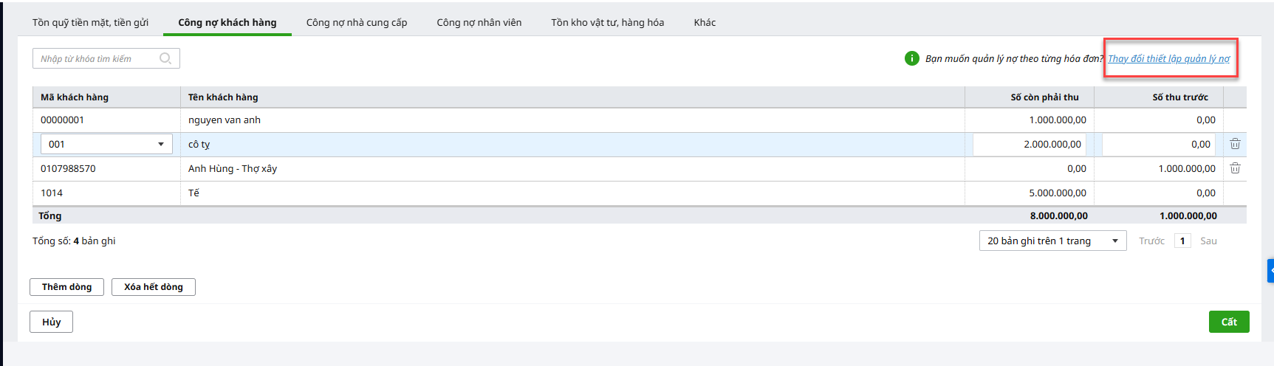Edit the 2.000.000,00 receivable amount field
The width and height of the screenshot is (1274, 366).
[1030, 145]
